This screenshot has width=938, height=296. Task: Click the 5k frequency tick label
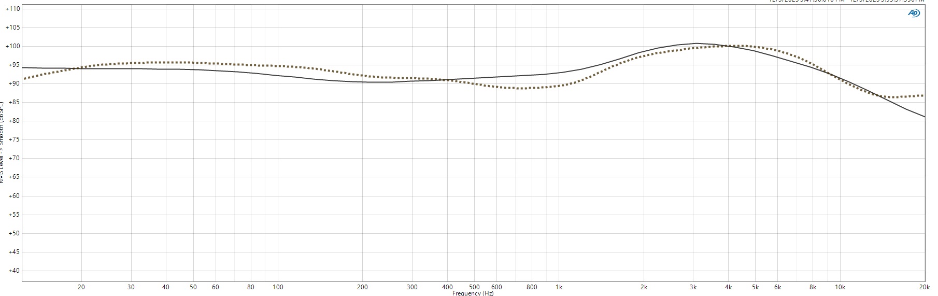756,287
